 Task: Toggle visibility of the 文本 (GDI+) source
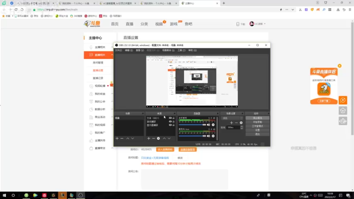[x=170, y=118]
